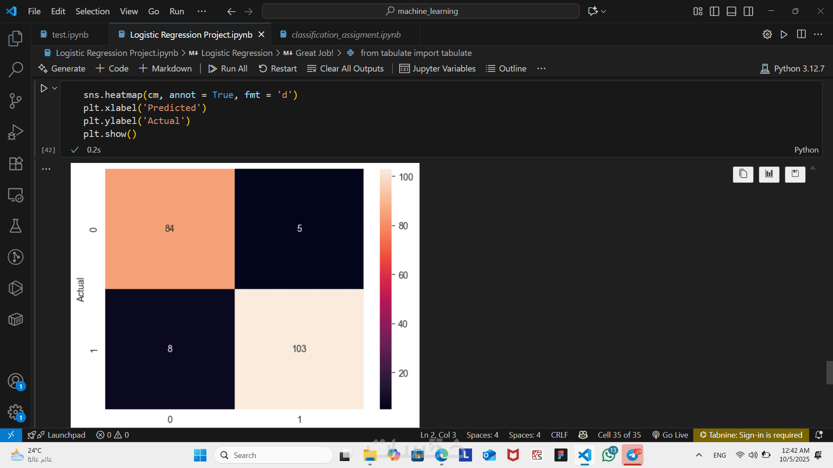
Task: Copy cell output to clipboard icon
Action: click(x=743, y=174)
